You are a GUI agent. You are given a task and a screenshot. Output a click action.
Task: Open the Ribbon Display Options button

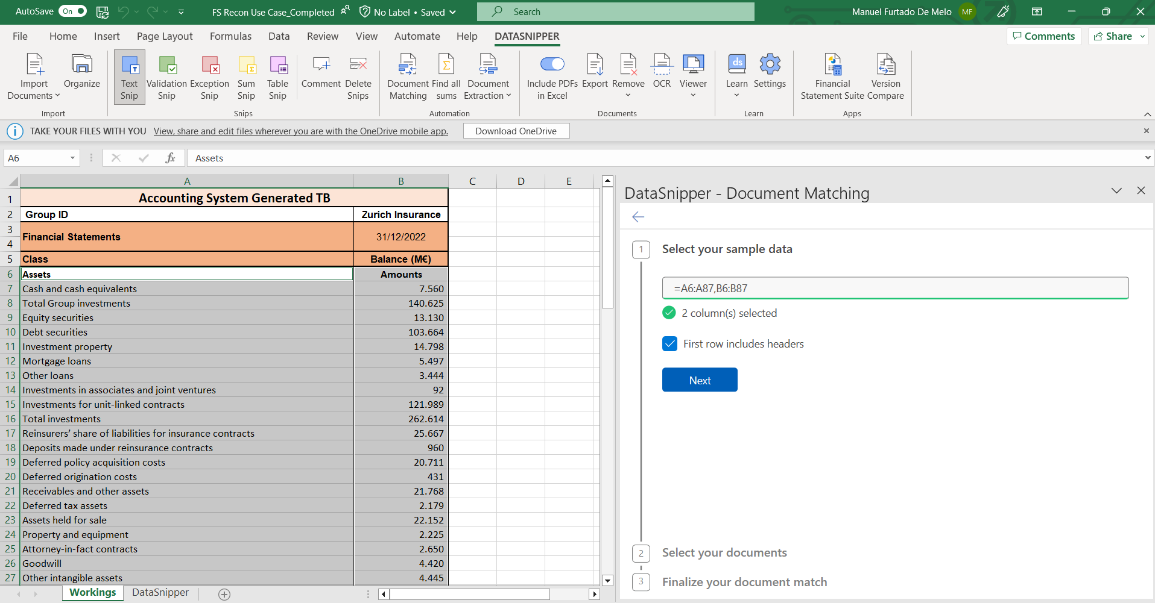(1037, 11)
